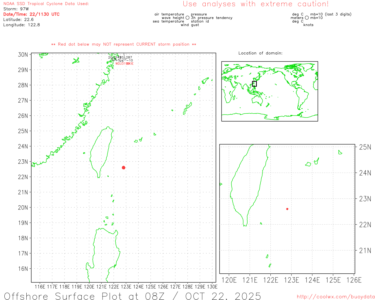Click the red dot warning note above the map
The width and height of the screenshot is (375, 300).
point(124,44)
